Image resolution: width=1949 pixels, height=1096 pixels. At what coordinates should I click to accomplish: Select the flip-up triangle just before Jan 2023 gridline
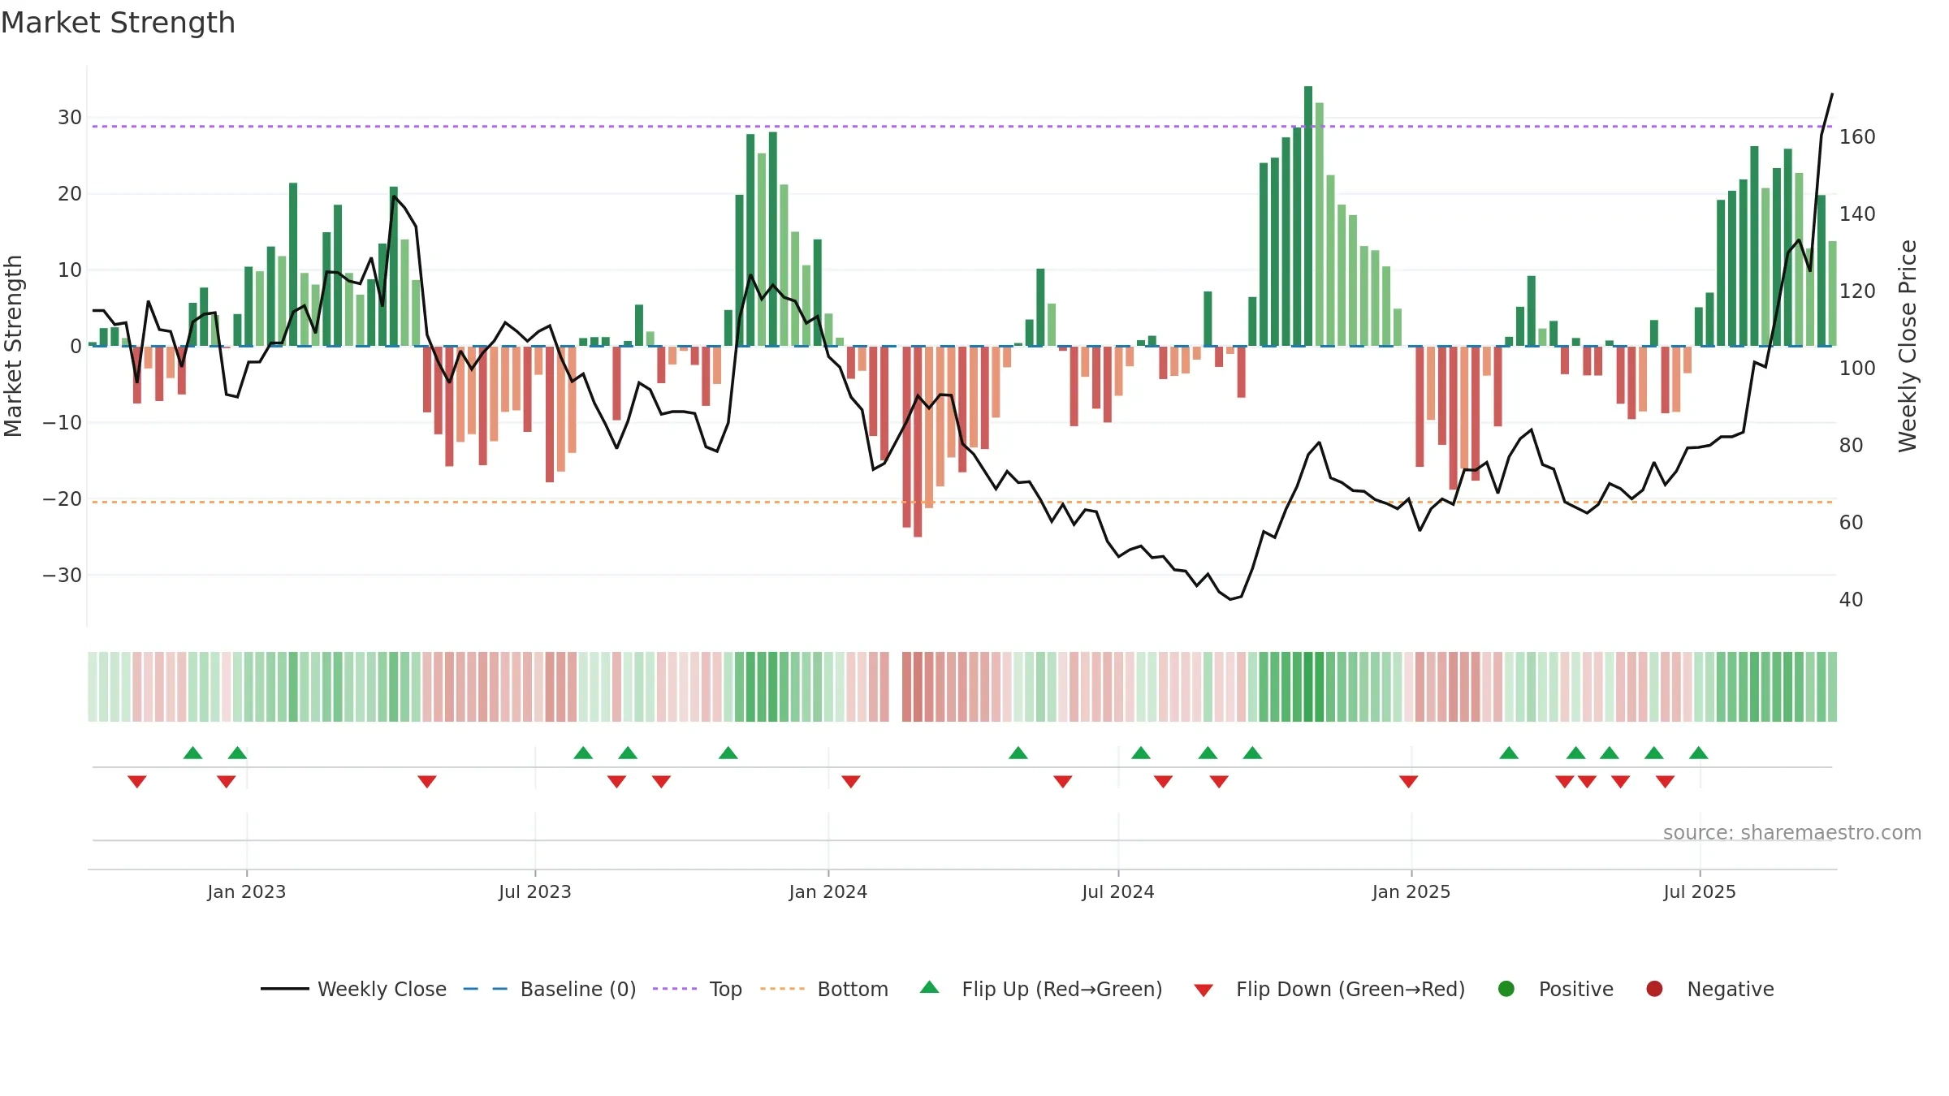click(237, 753)
